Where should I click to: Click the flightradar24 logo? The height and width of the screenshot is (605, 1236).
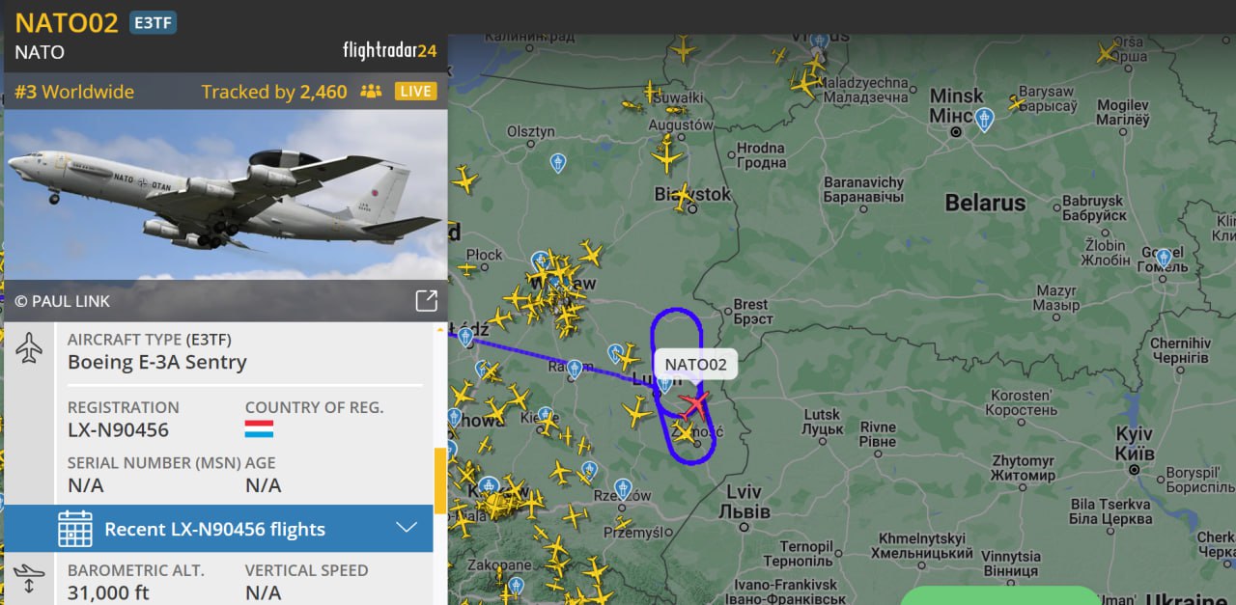[x=389, y=50]
